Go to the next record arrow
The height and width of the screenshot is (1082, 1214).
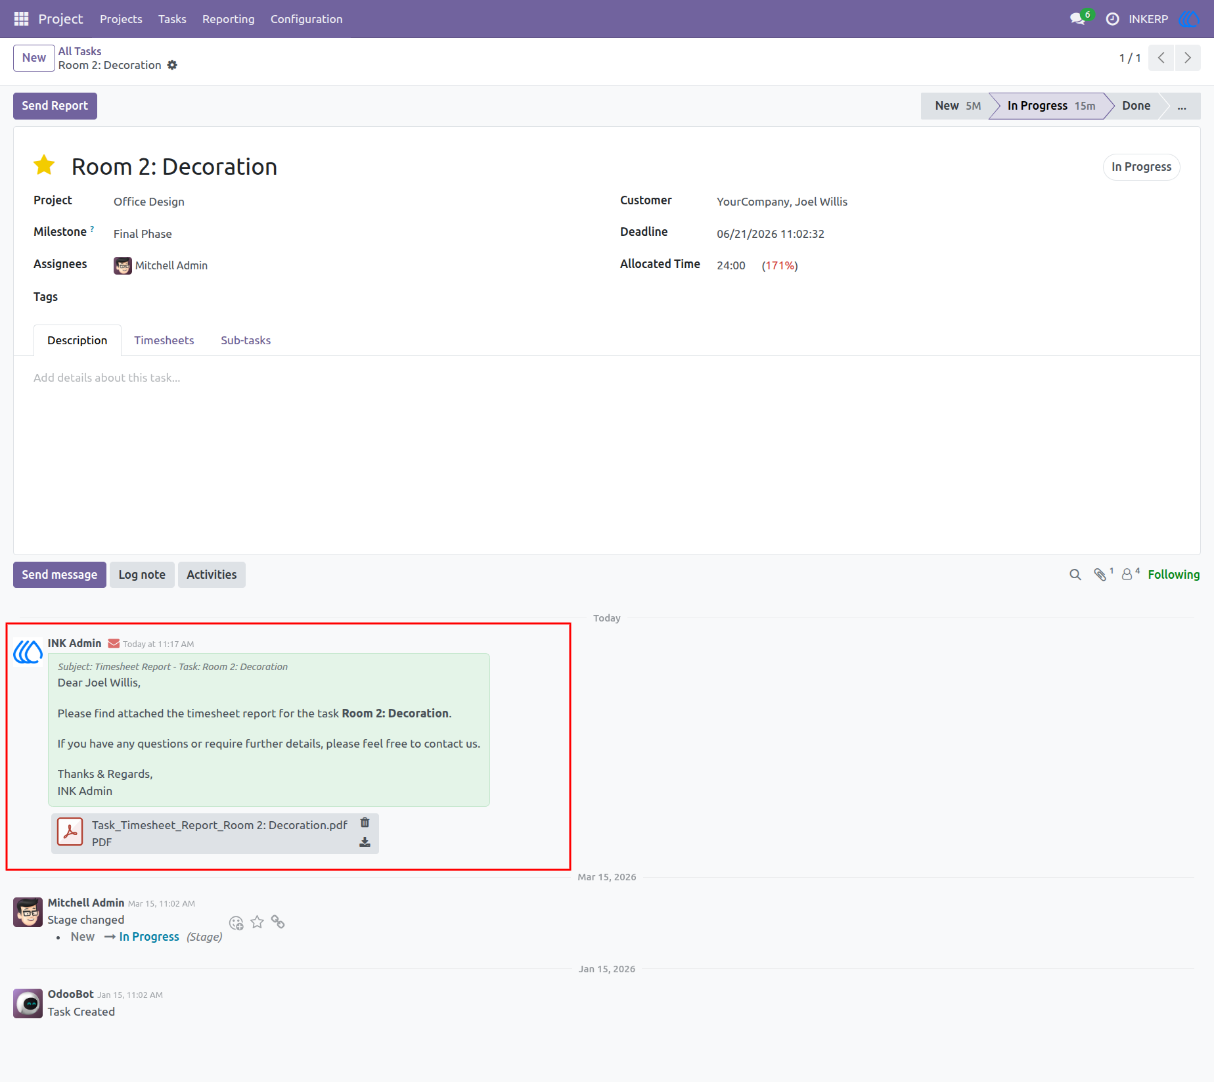pyautogui.click(x=1188, y=58)
